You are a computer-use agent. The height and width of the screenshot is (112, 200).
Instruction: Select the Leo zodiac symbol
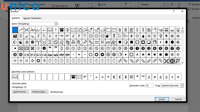pyautogui.click(x=61, y=42)
